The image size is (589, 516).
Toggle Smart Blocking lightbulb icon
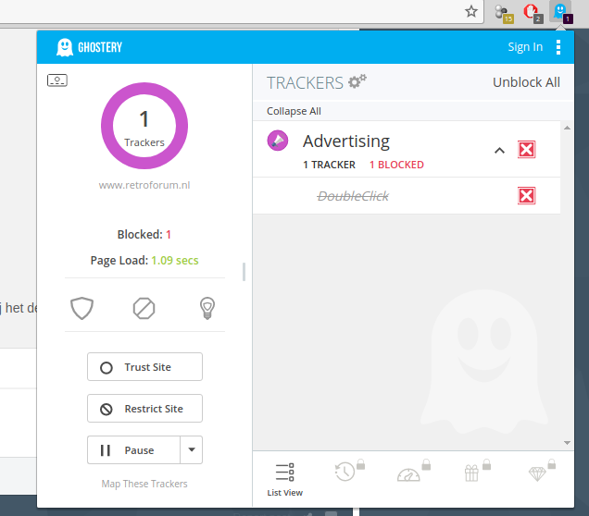click(207, 308)
